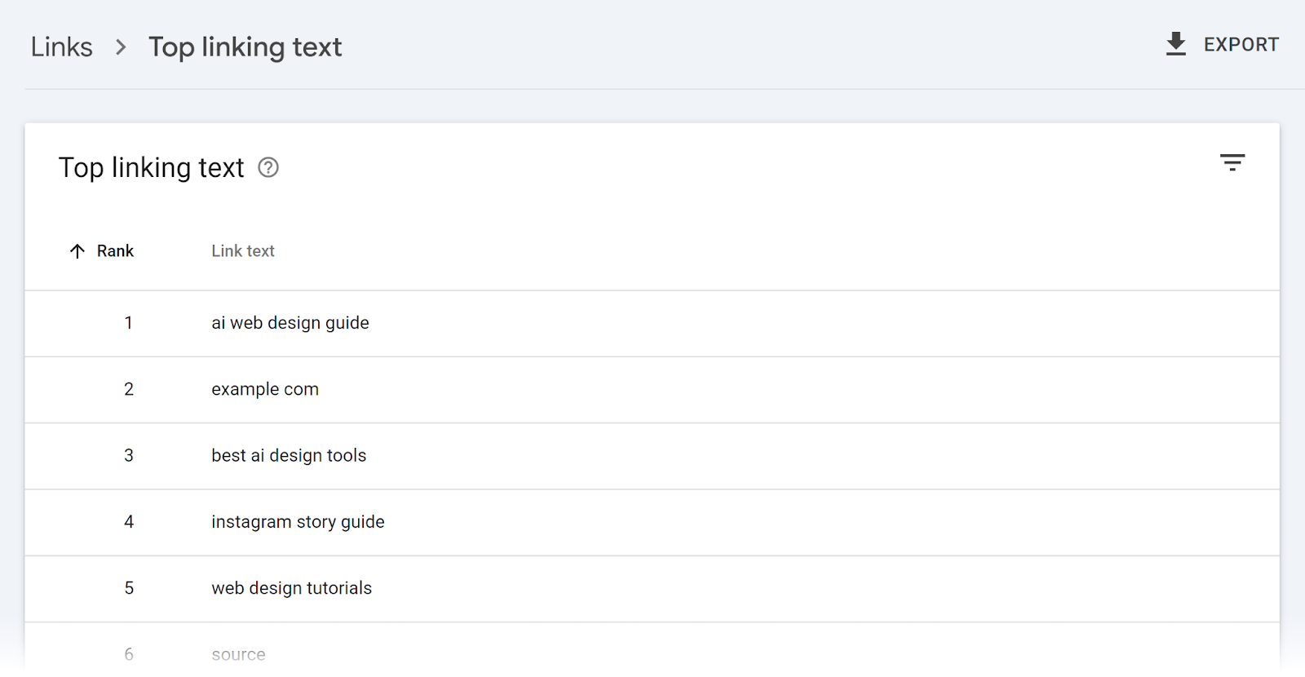The image size is (1305, 677).
Task: Sort by the Rank column header
Action: click(115, 251)
